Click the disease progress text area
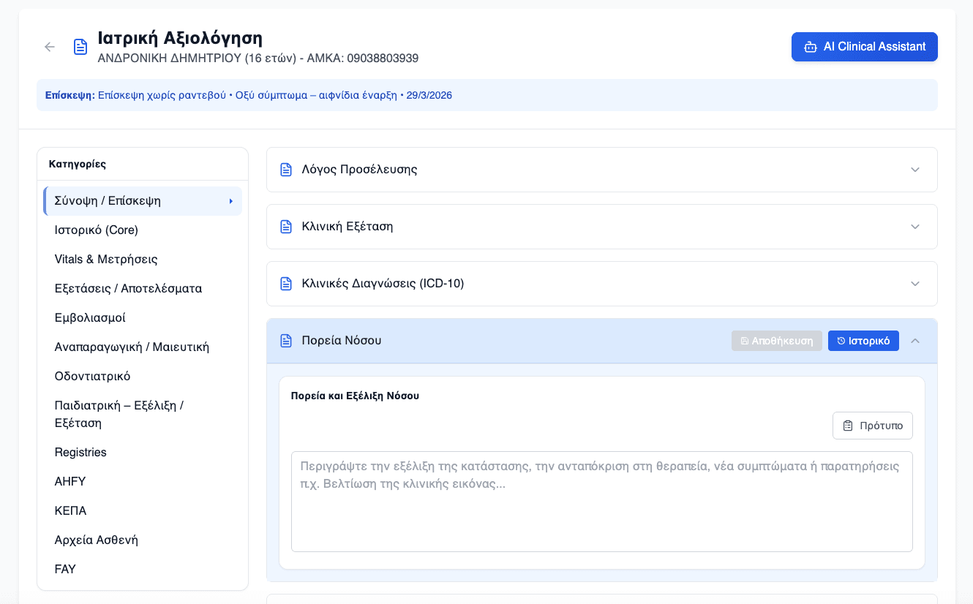Image resolution: width=973 pixels, height=604 pixels. point(601,512)
